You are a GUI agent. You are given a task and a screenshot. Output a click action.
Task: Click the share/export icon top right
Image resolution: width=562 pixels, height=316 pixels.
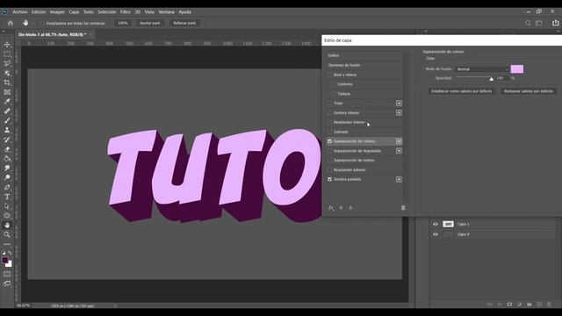click(555, 23)
